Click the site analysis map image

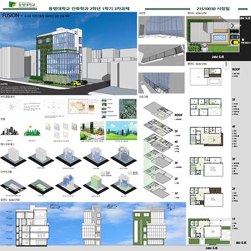click(x=78, y=106)
